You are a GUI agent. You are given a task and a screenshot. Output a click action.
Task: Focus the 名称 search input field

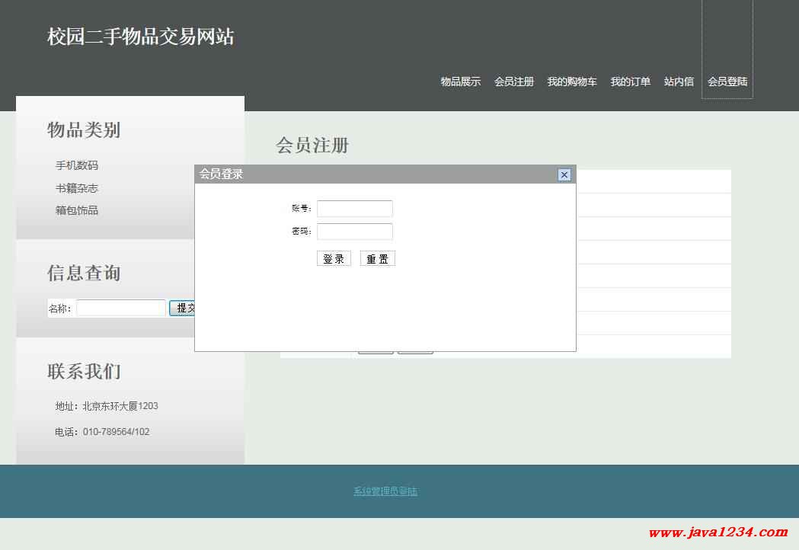tap(120, 308)
